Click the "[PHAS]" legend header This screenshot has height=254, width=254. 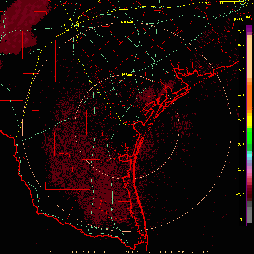tap(238, 19)
